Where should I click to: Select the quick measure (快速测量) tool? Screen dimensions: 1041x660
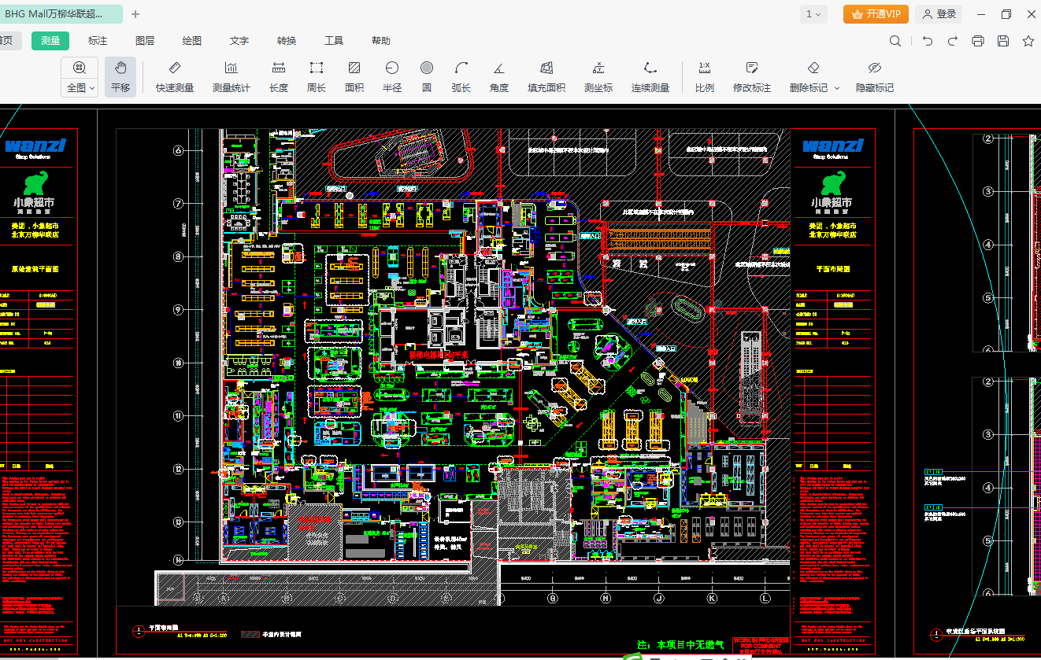[174, 76]
